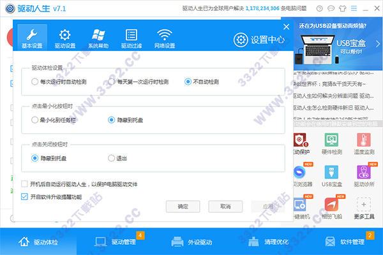Toggle 开启软件升级提醒功能 checkbox
Image resolution: width=383 pixels, height=255 pixels.
coord(24,197)
